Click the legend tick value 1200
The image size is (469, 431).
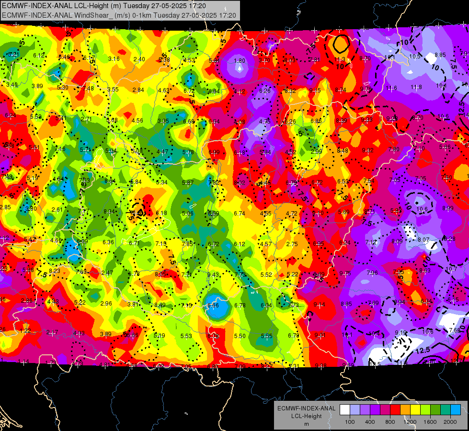click(x=410, y=422)
